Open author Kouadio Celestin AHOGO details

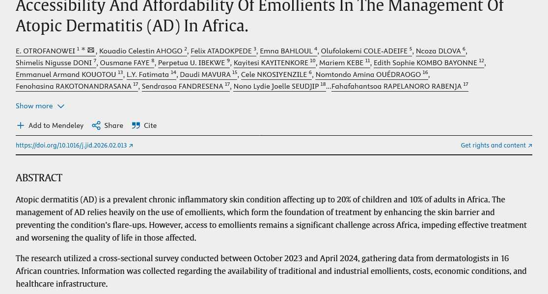click(140, 51)
